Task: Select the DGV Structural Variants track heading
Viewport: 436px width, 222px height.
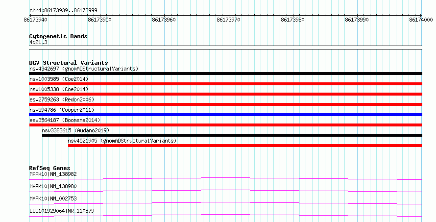Action: 69,63
